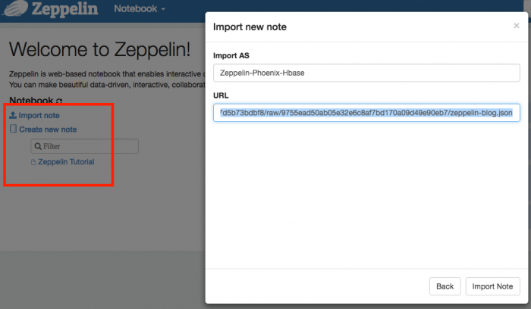Click the refresh icon beside Notebook heading
The width and height of the screenshot is (531, 309).
pos(59,101)
